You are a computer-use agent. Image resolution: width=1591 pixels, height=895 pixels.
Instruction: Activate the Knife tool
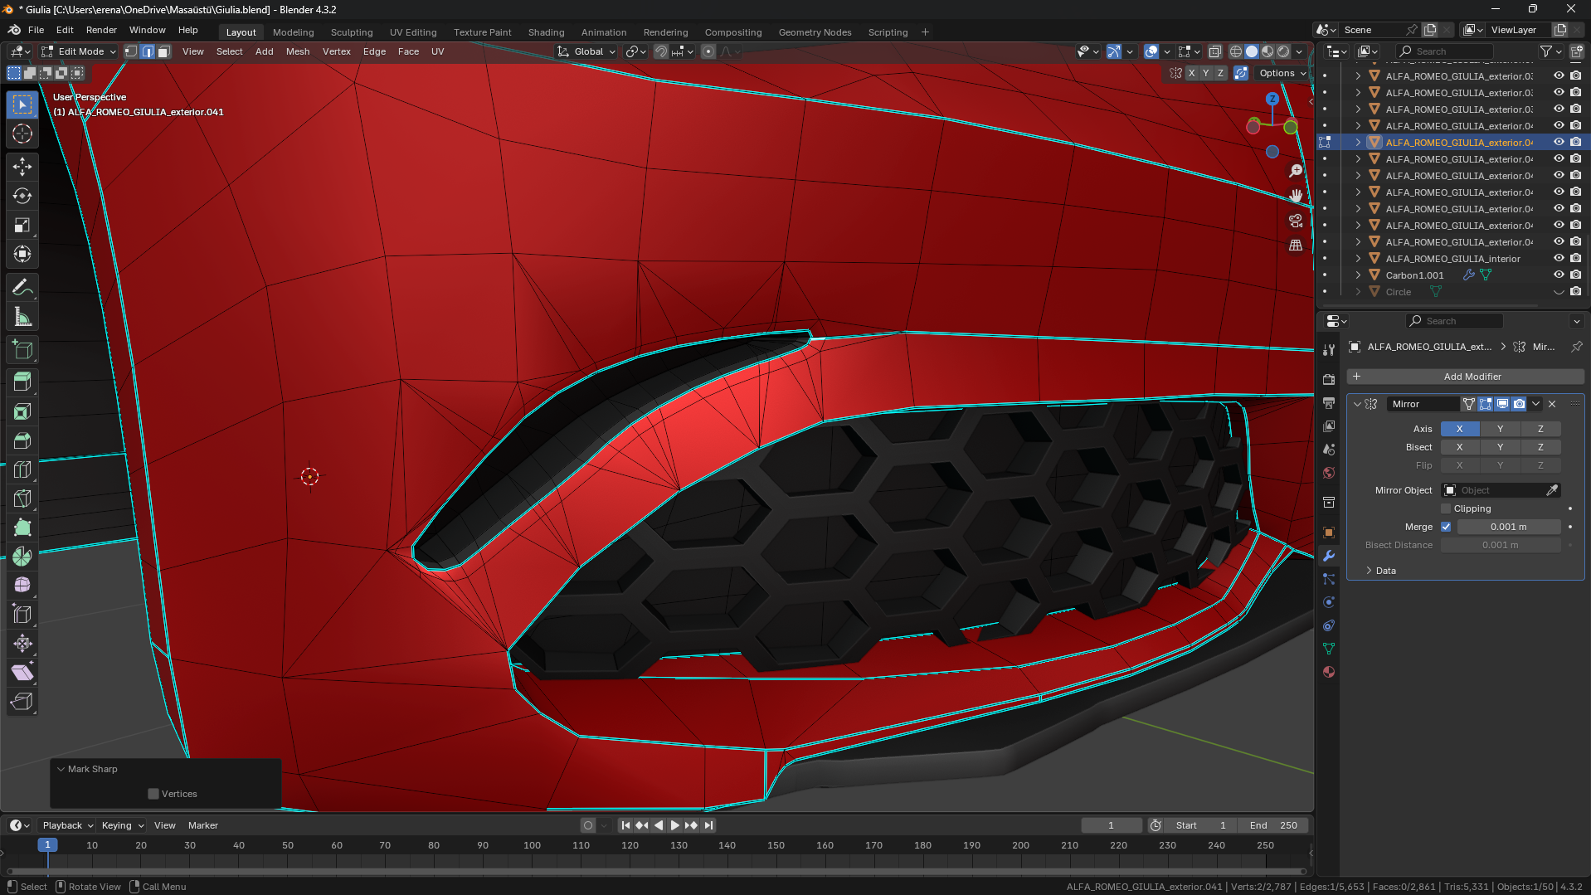click(x=22, y=499)
